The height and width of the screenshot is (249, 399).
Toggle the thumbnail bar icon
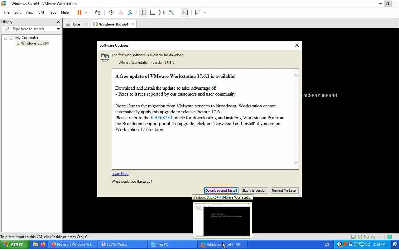click(x=153, y=12)
